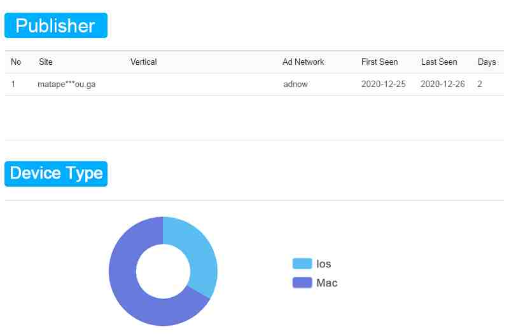Toggle the Mac legend color swatch

tap(302, 283)
